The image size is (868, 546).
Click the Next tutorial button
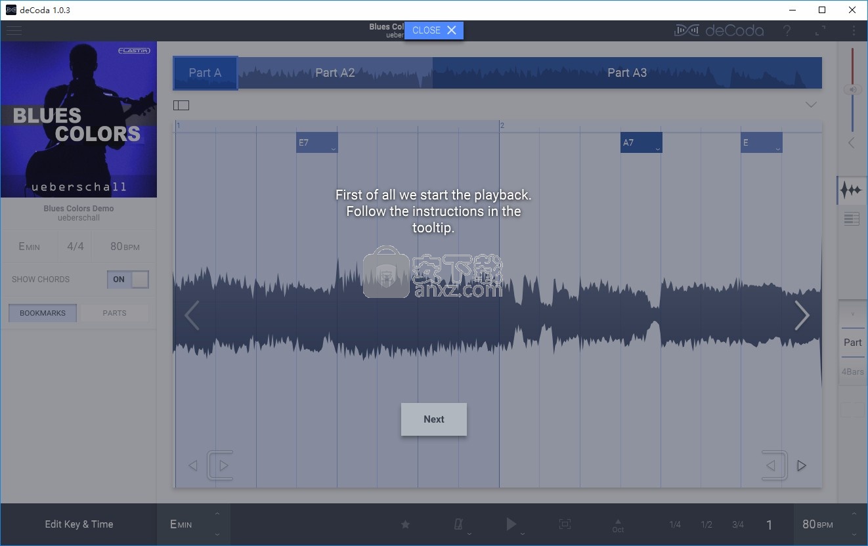point(434,419)
